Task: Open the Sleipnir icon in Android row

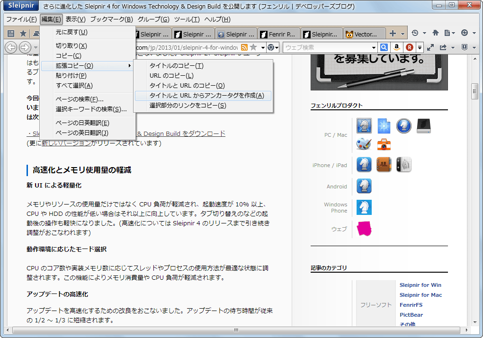Action: tap(364, 186)
